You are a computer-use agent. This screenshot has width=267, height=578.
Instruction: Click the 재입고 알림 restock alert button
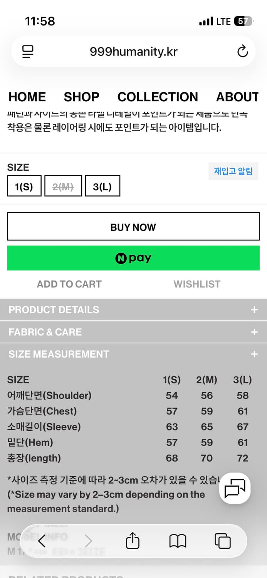(233, 171)
